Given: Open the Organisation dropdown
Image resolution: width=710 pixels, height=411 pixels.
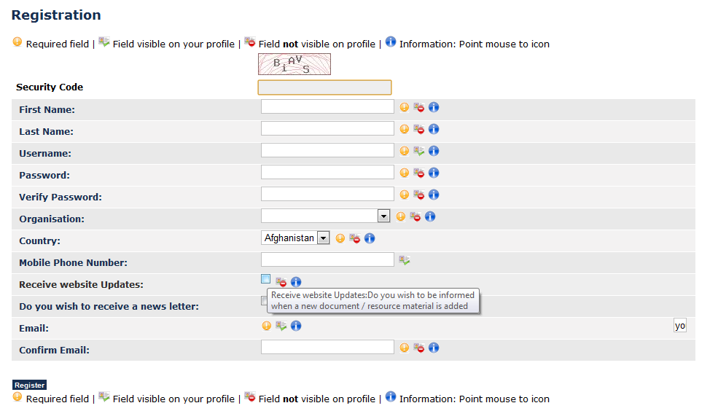Looking at the screenshot, I should tap(325, 216).
